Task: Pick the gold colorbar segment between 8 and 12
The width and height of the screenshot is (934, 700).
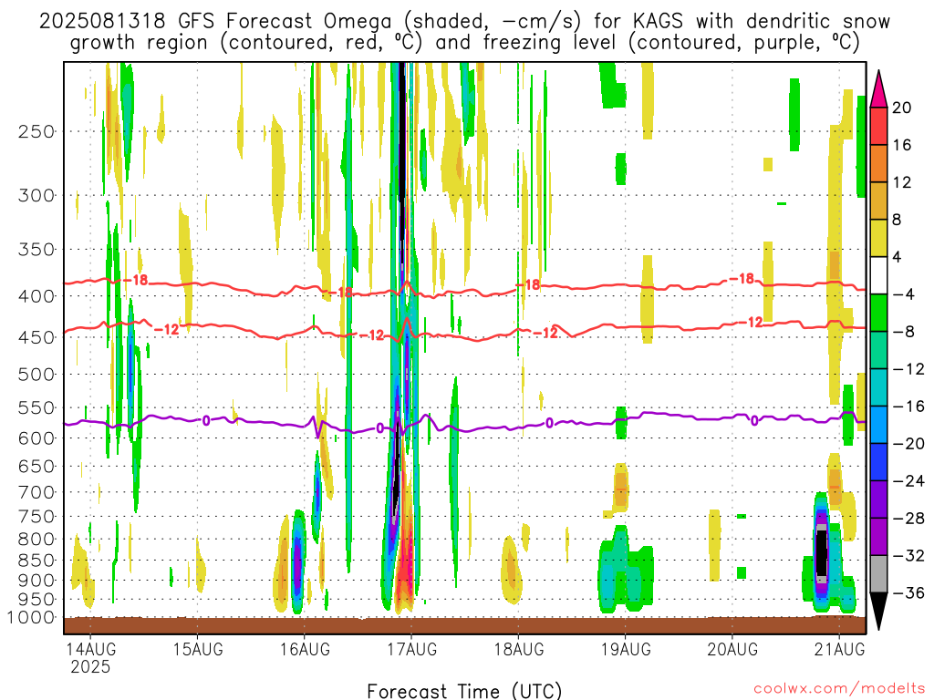Action: [x=878, y=201]
